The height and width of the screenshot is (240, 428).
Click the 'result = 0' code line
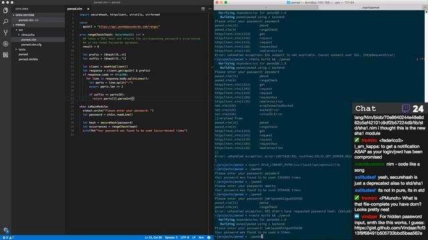pos(91,47)
